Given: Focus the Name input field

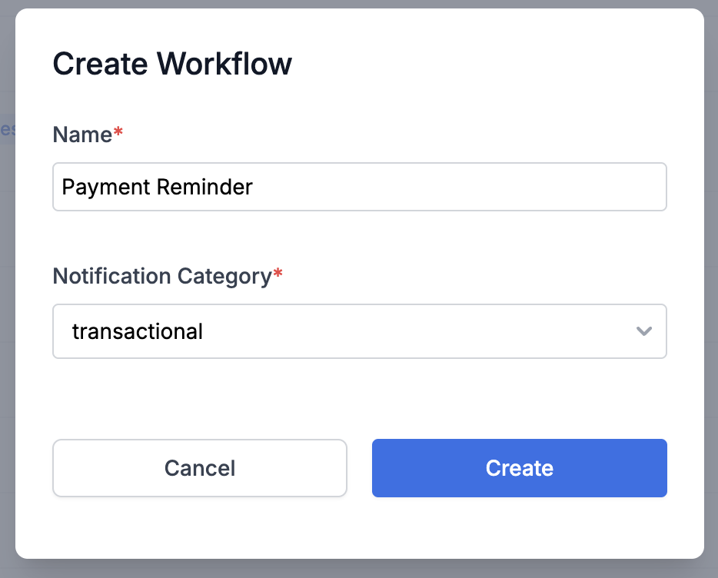Looking at the screenshot, I should (x=360, y=187).
